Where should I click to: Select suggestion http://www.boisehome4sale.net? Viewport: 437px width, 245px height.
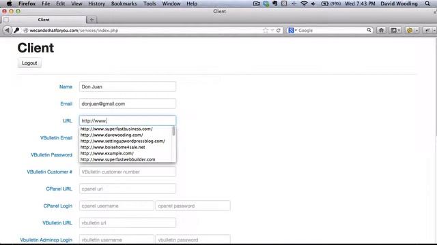pos(113,147)
